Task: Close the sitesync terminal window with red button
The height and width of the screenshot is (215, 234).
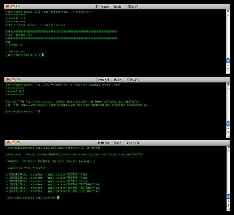Action: tap(8, 143)
